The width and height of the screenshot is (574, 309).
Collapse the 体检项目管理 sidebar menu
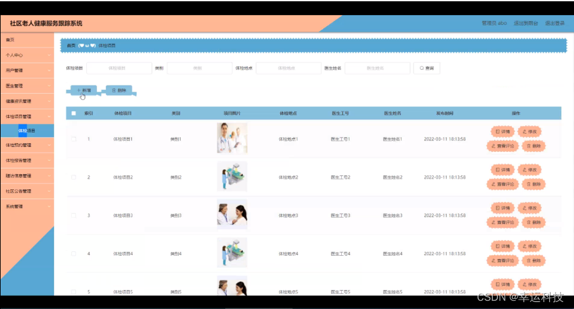pyautogui.click(x=27, y=117)
